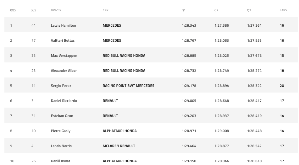
Task: Select Lando Norris in results
Action: [x=61, y=146]
